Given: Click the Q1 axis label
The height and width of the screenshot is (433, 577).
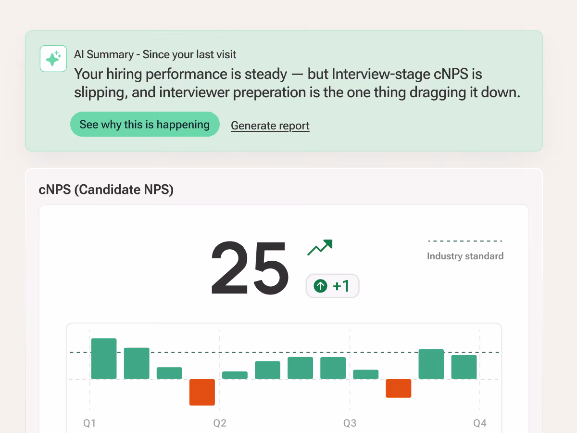Looking at the screenshot, I should (89, 423).
